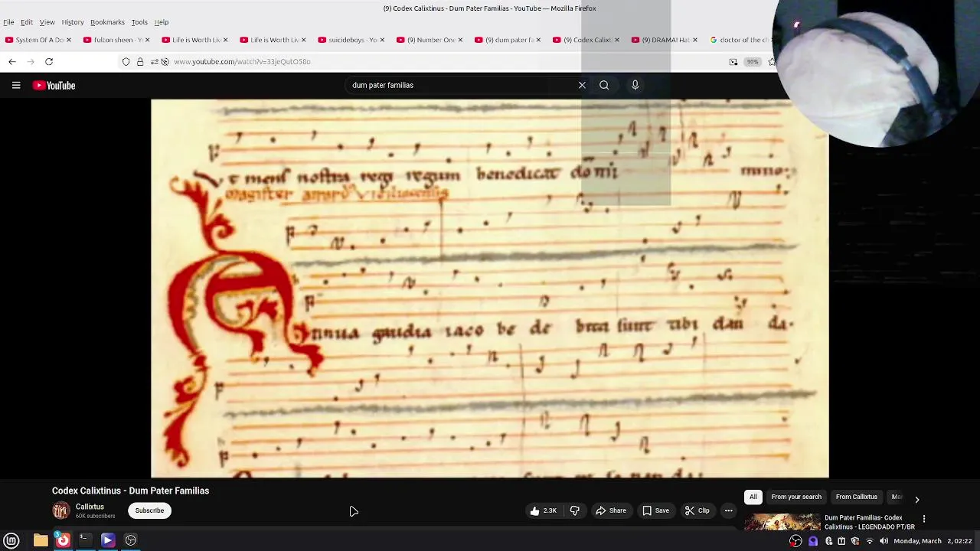The width and height of the screenshot is (980, 551).
Task: Open the picture-in-picture icon in the address bar
Action: (733, 61)
